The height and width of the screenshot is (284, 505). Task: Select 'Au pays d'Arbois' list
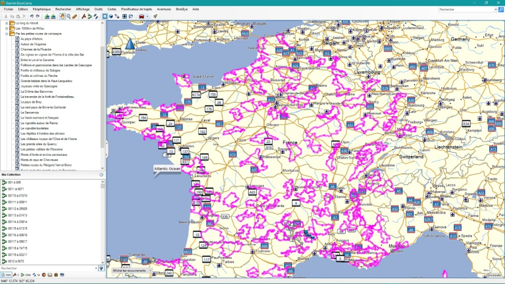tap(32, 39)
